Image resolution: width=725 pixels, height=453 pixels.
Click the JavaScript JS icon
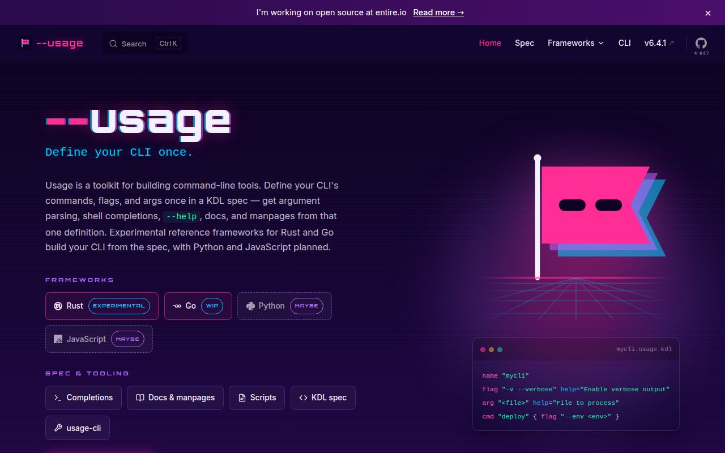click(x=58, y=339)
